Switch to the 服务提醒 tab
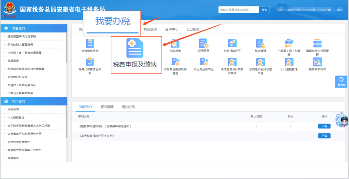The height and width of the screenshot is (179, 349). tap(107, 107)
